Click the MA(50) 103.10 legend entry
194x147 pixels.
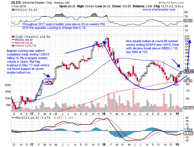pyautogui.click(x=22, y=40)
